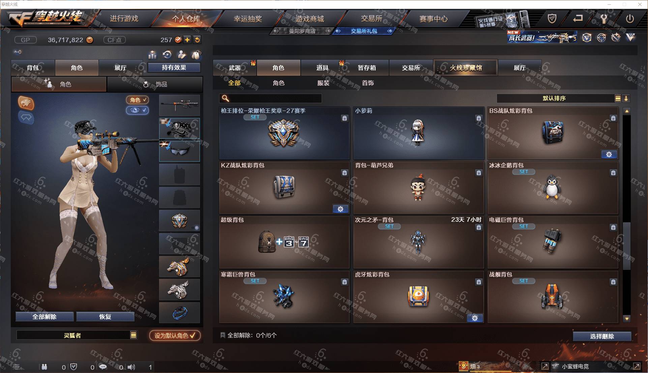Open the 游戏商城 menu
The height and width of the screenshot is (373, 648).
click(310, 19)
